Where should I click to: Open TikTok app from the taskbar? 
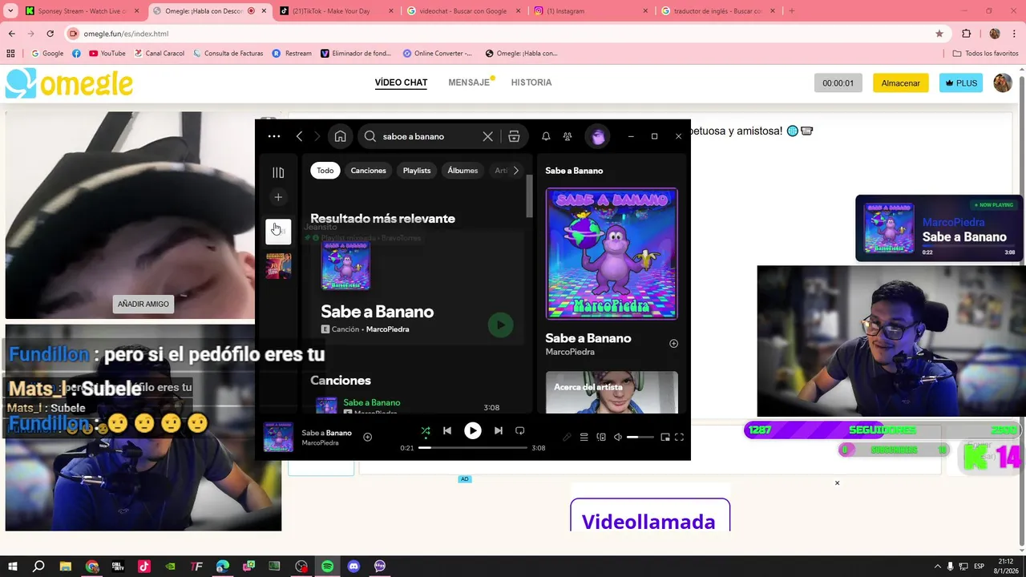pos(144,566)
